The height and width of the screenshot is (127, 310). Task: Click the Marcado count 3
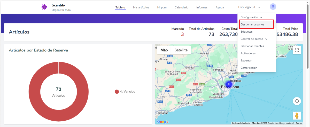[x=182, y=34]
